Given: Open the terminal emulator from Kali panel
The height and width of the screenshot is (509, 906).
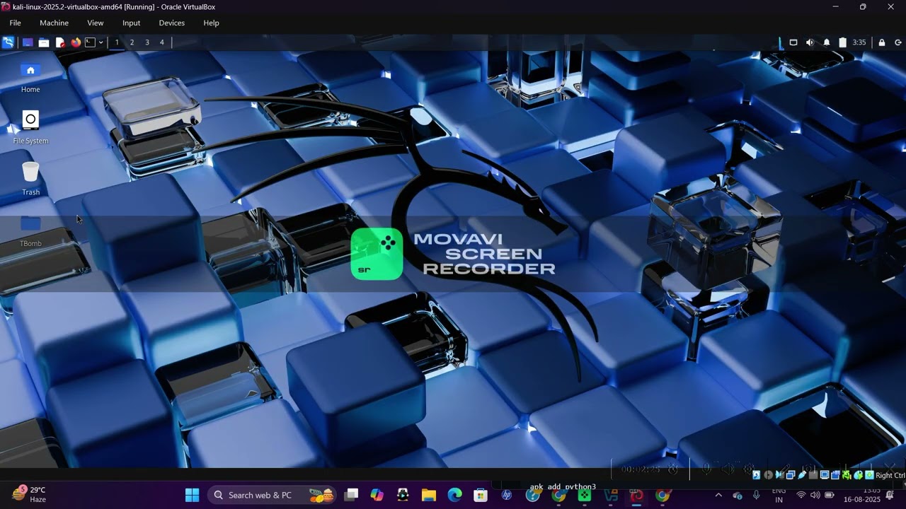Looking at the screenshot, I should [x=90, y=42].
